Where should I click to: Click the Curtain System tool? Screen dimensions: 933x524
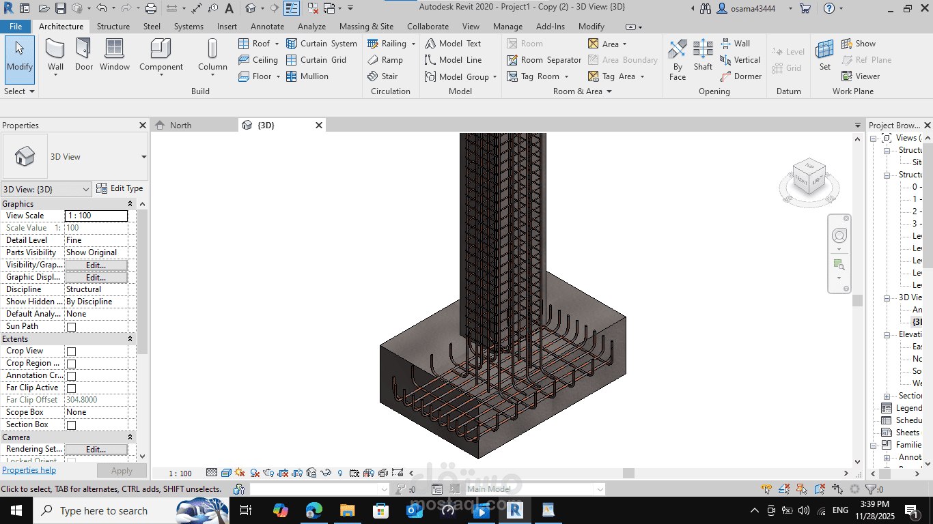point(322,43)
